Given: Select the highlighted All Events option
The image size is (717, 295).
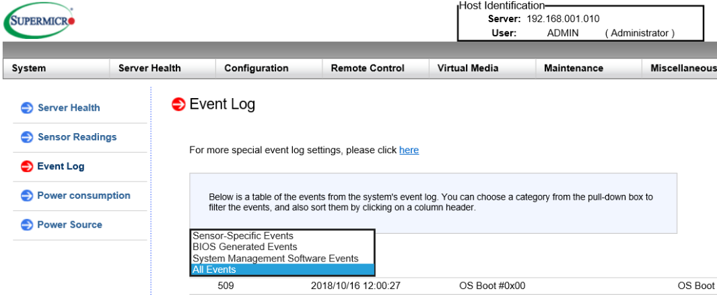Looking at the screenshot, I should tap(215, 269).
